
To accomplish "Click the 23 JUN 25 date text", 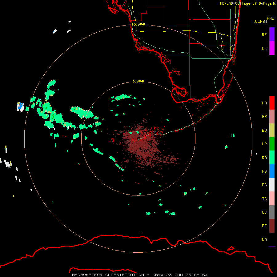I will pyautogui.click(x=179, y=275).
